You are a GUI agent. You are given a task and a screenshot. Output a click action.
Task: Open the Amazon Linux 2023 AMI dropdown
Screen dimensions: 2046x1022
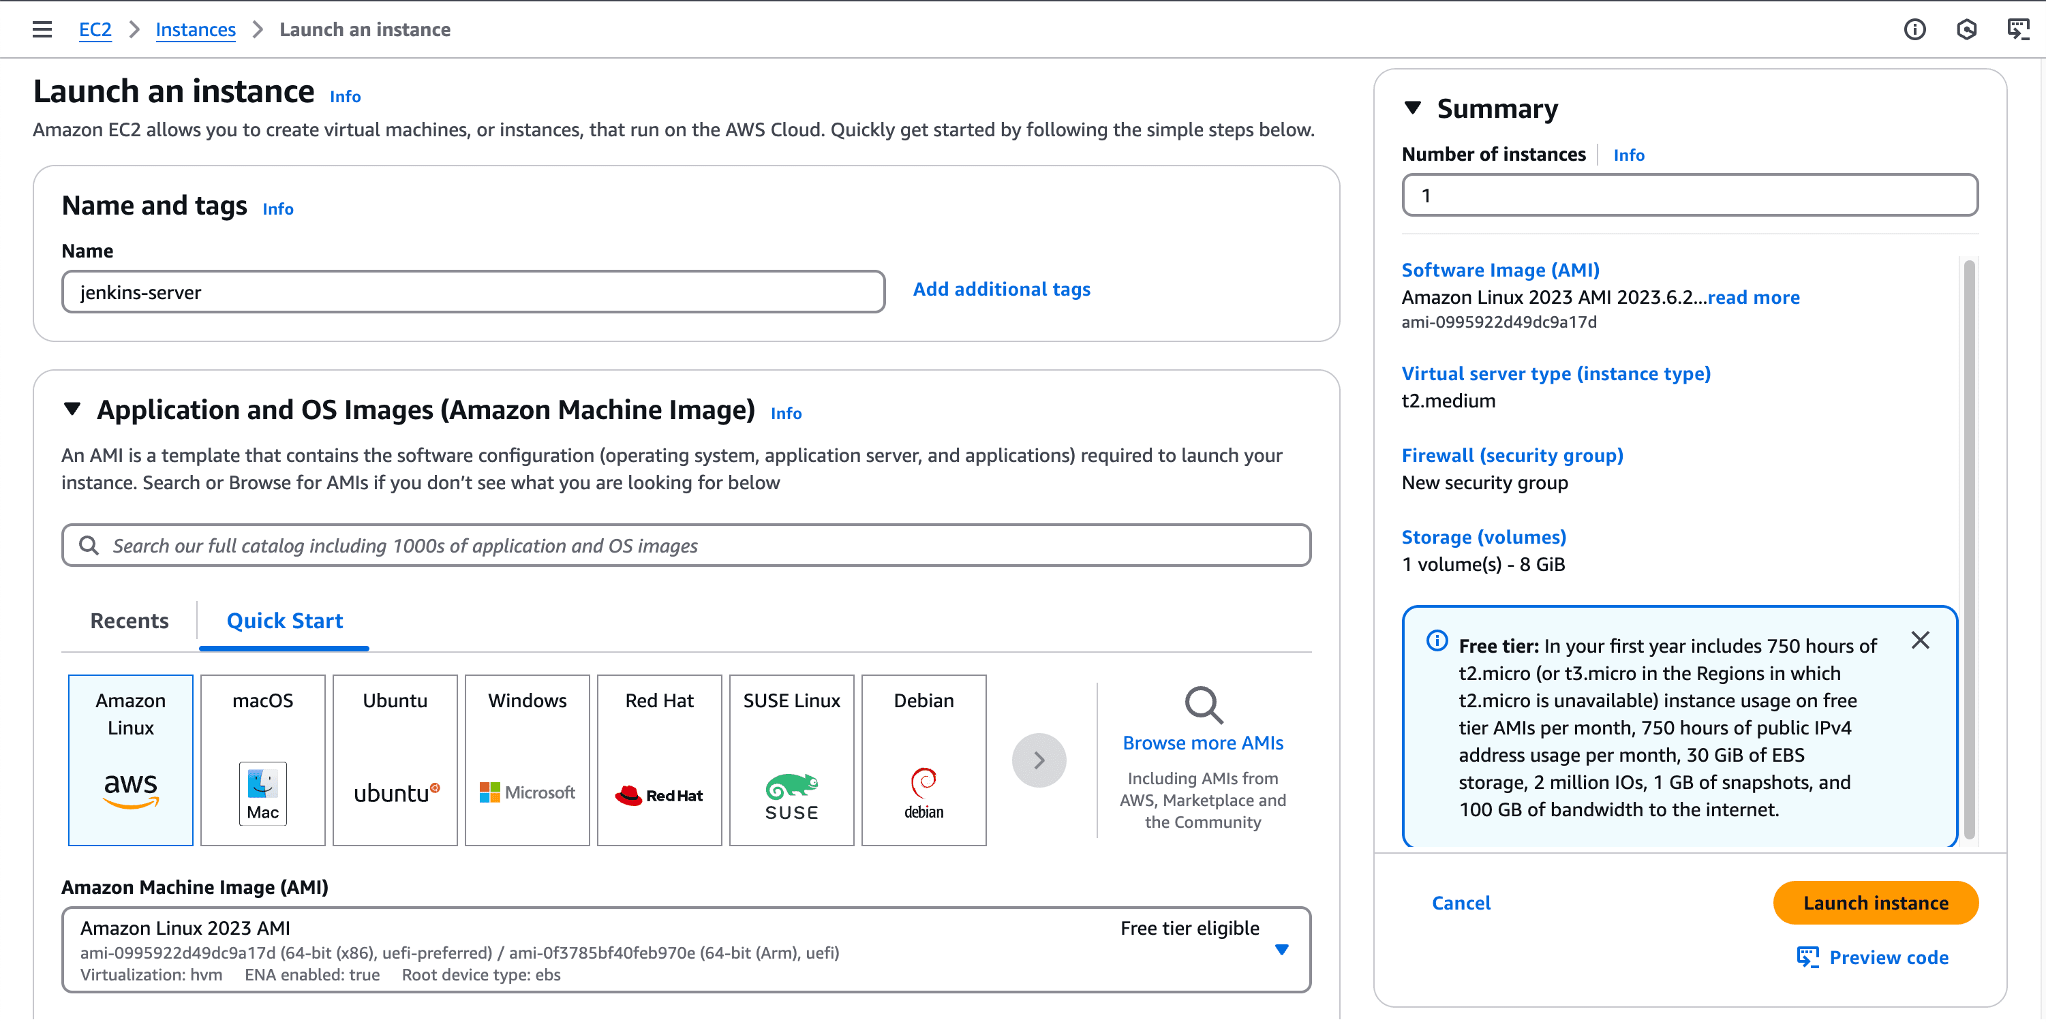tap(1281, 949)
